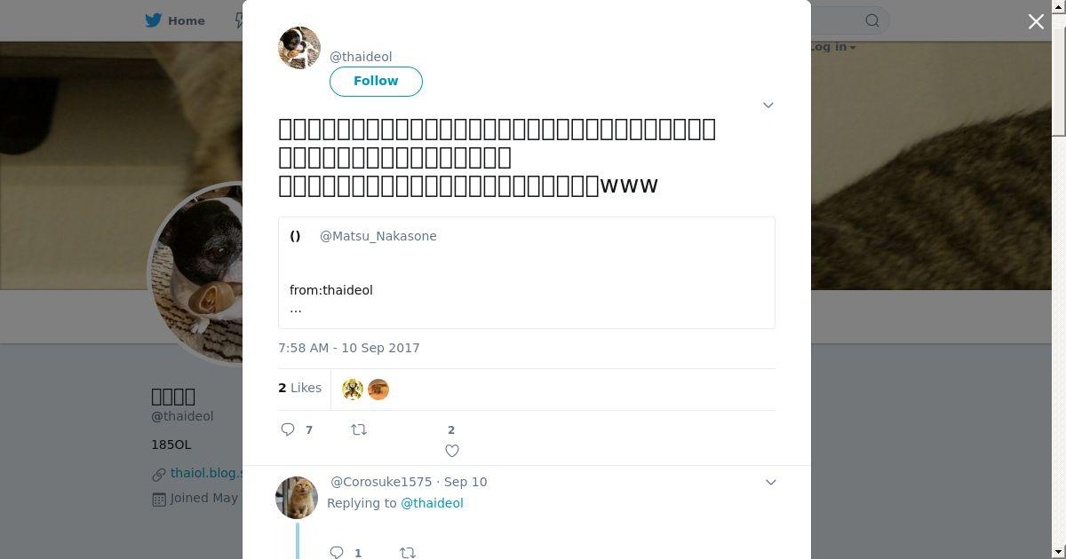The image size is (1066, 559).
Task: Click Corosuke1575's cat avatar
Action: tap(297, 497)
